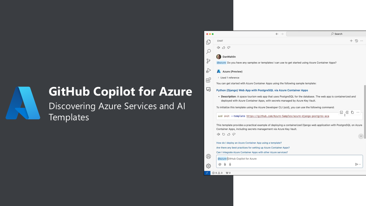Toggle thumbs down on the Azure response
This screenshot has height=206, width=366.
[x=234, y=134]
